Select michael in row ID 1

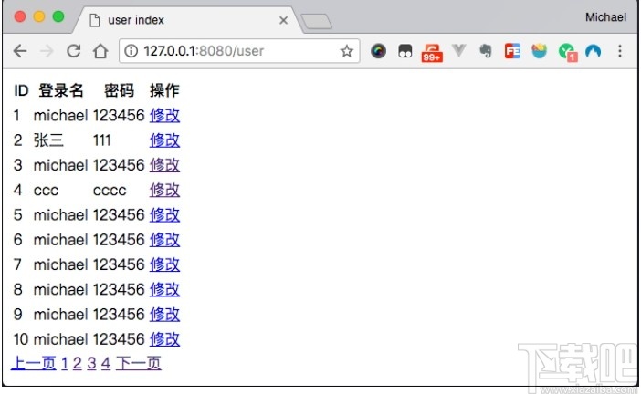tap(60, 116)
